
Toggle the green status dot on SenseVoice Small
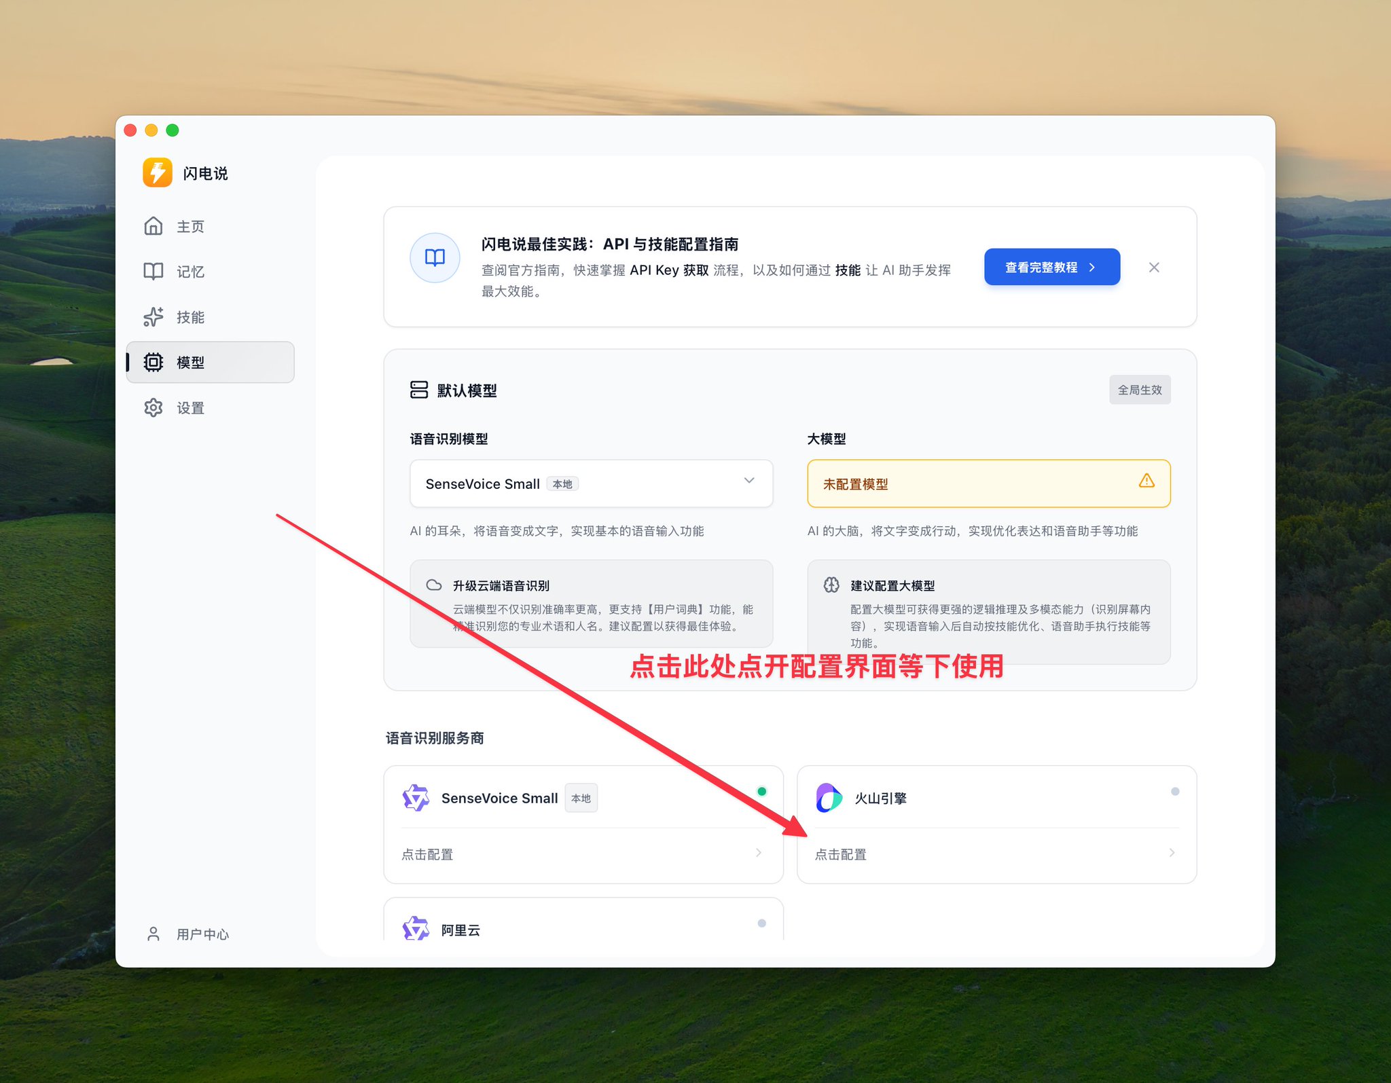coord(762,791)
